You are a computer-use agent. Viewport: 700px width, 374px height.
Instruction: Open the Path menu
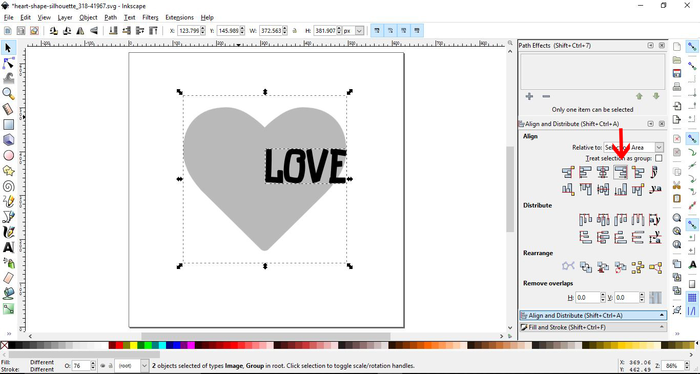[110, 17]
